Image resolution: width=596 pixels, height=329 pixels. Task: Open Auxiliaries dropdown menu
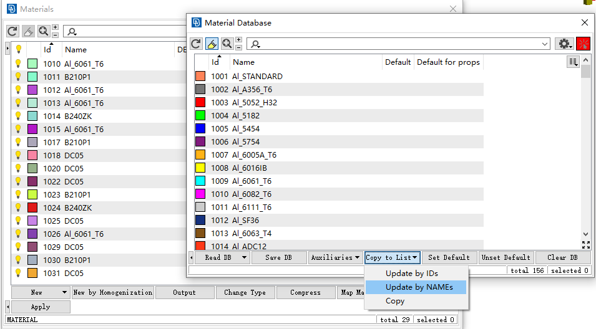[335, 258]
